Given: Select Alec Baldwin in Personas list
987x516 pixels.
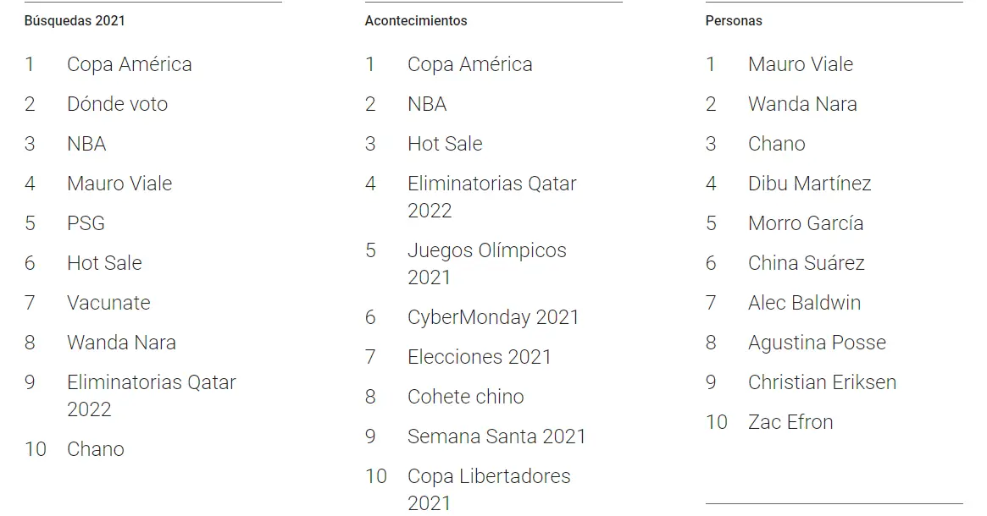Looking at the screenshot, I should coord(804,302).
